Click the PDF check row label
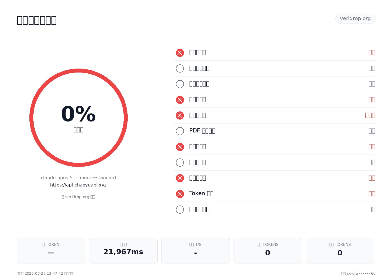 tap(202, 131)
